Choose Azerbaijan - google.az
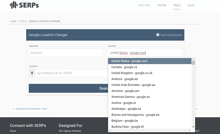This screenshot has width=220, height=134. (x=150, y=109)
